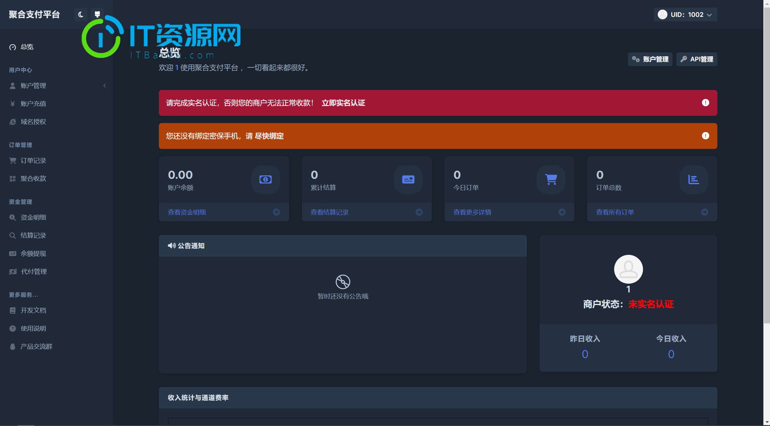Image resolution: width=770 pixels, height=426 pixels.
Task: Click the 未实名认证 status text
Action: (x=651, y=304)
